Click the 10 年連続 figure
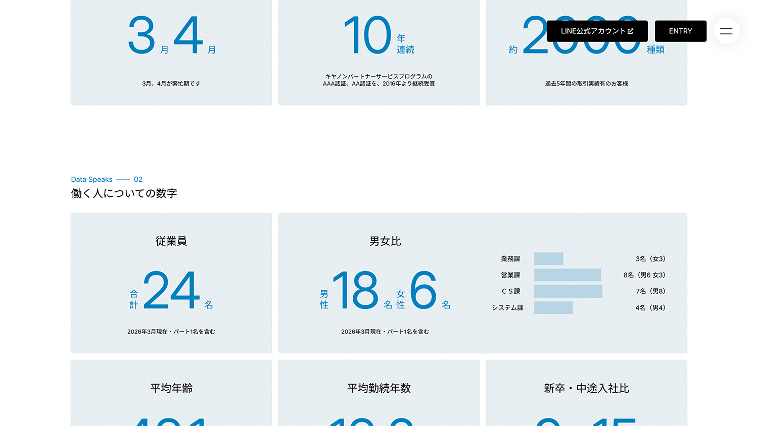758x426 pixels. point(378,36)
